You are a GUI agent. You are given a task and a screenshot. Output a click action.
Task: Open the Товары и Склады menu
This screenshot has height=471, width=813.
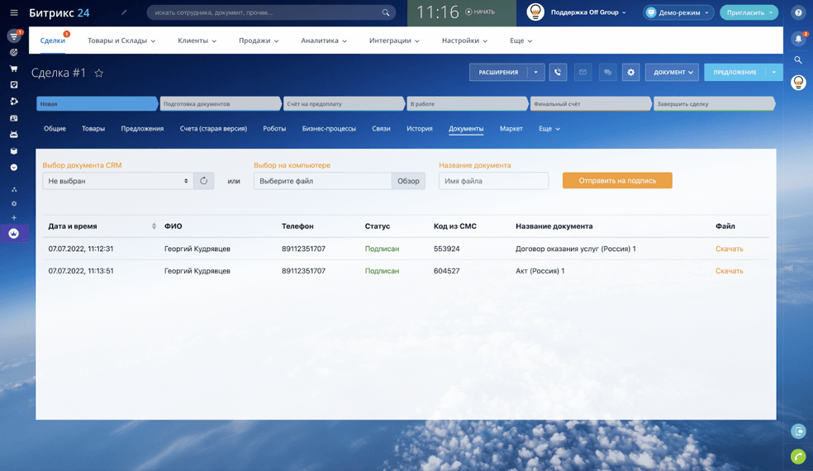[x=121, y=40]
